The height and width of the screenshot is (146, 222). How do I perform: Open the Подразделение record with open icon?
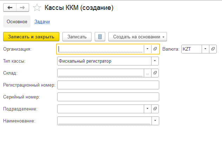[155, 109]
